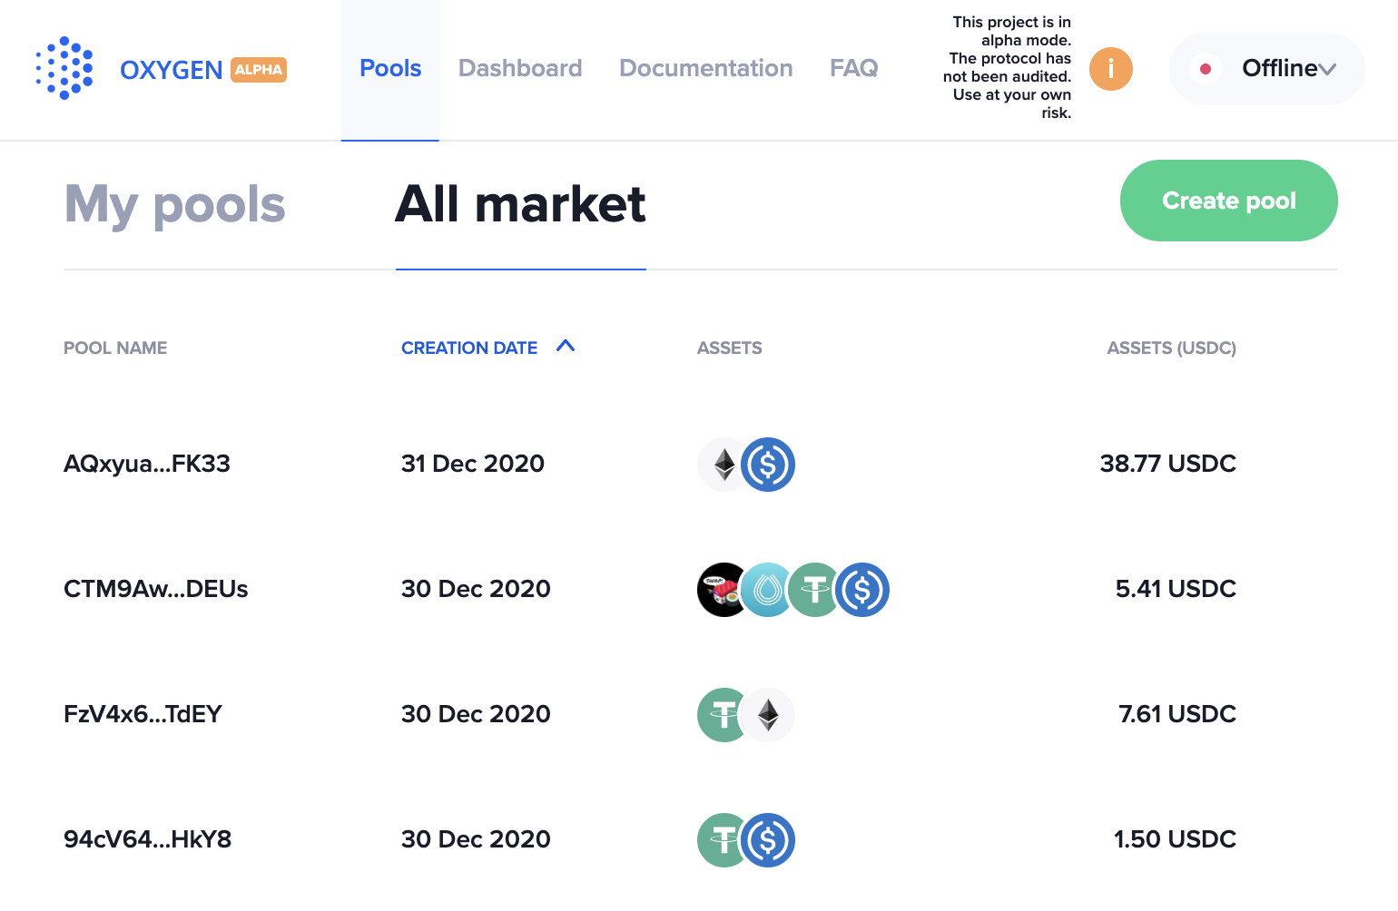Toggle sort arrow next to Creation Date
1398x911 pixels.
pyautogui.click(x=566, y=347)
